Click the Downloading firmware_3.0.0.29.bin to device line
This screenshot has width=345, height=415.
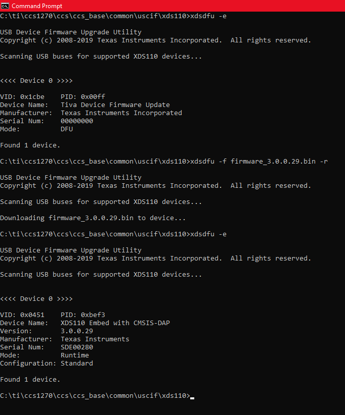(x=93, y=218)
